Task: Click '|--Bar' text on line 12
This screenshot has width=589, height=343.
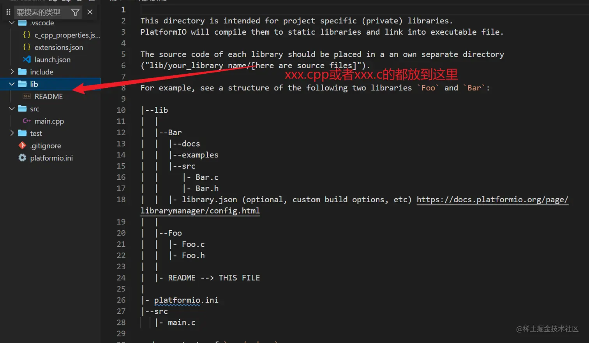Action: click(168, 133)
